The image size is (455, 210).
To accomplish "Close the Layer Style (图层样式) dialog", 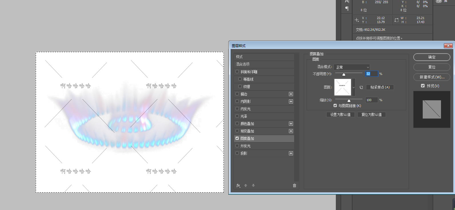I will point(448,46).
